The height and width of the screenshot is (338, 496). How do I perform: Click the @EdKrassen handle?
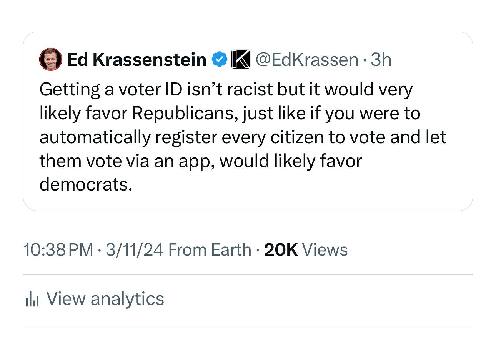click(x=307, y=60)
